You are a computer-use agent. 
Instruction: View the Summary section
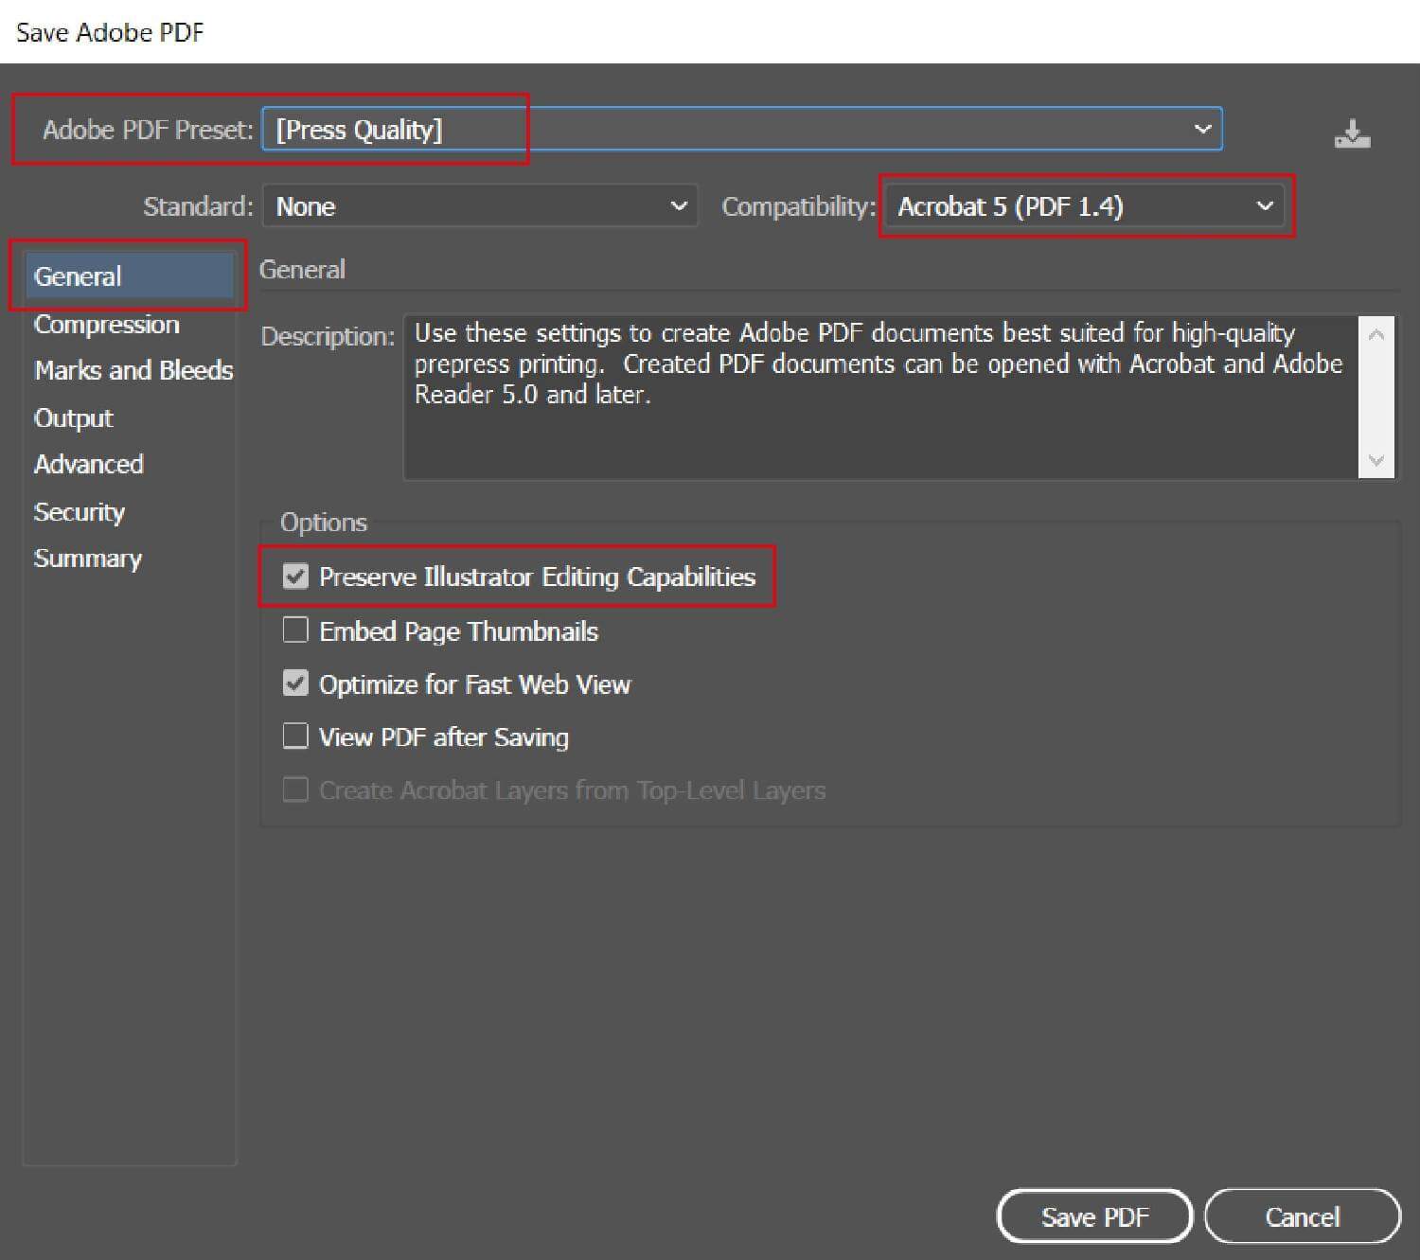[87, 558]
